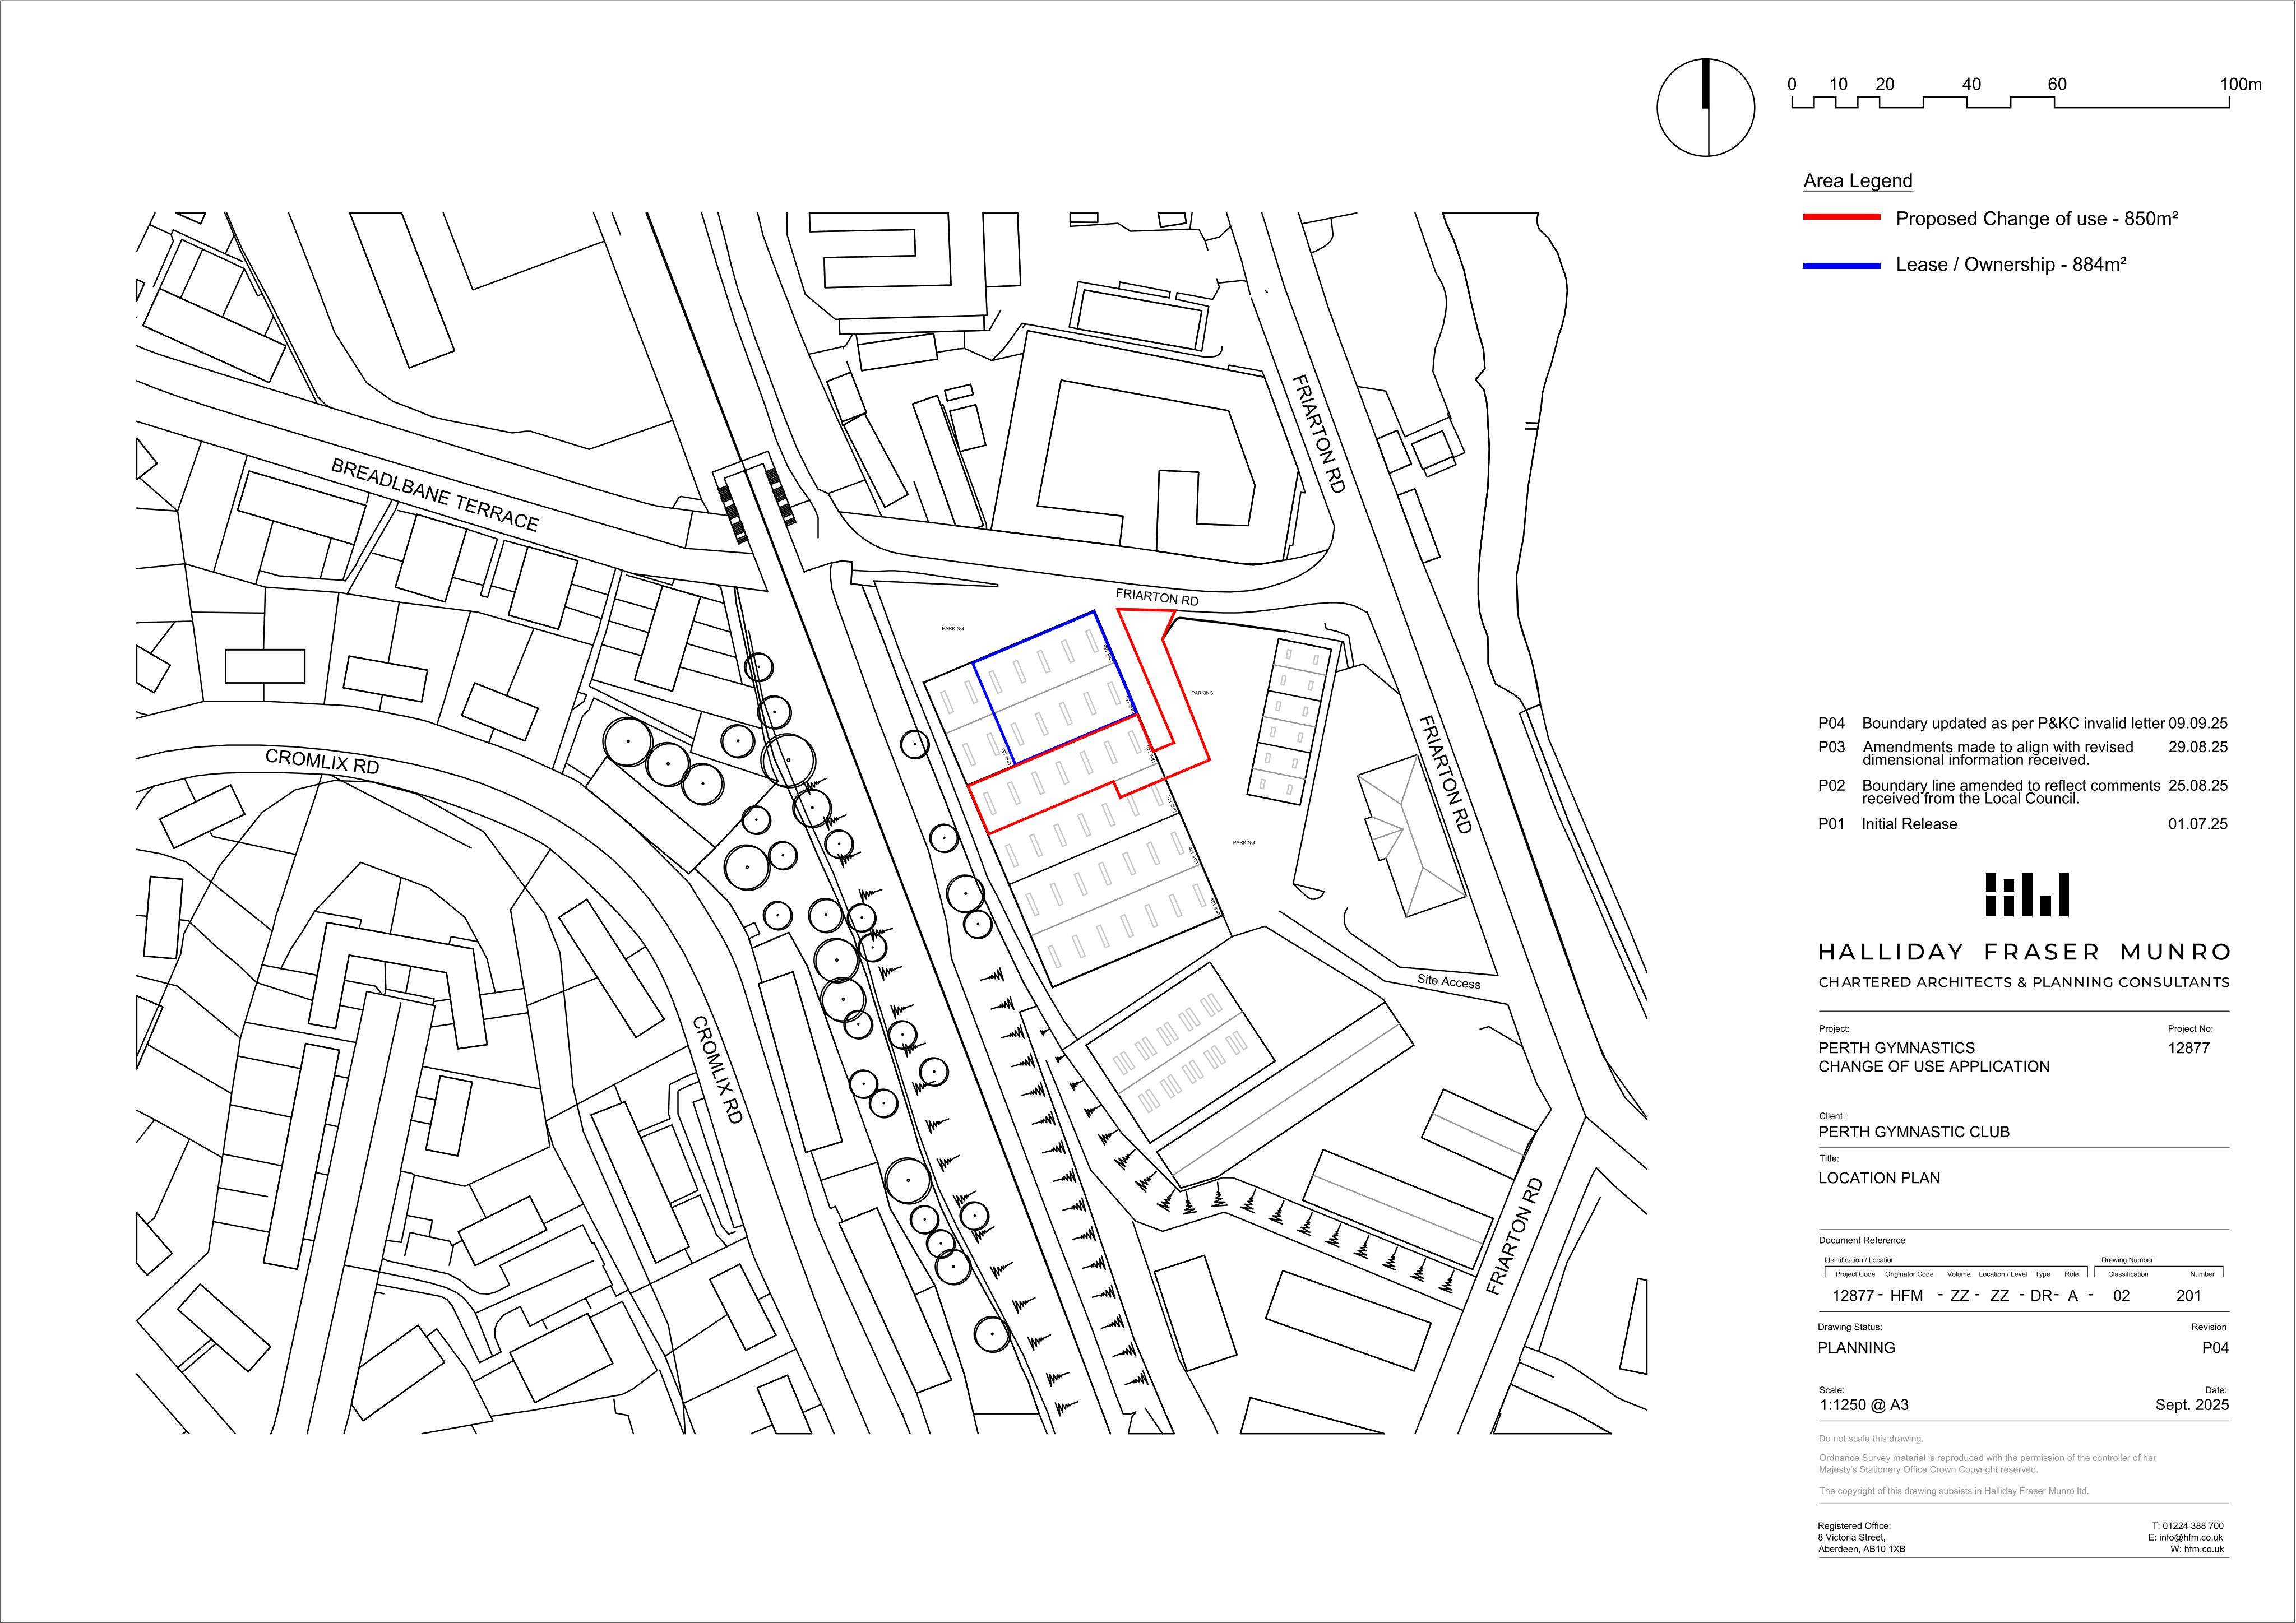
Task: Click originator code 'HFM' in document reference
Action: [1906, 1295]
